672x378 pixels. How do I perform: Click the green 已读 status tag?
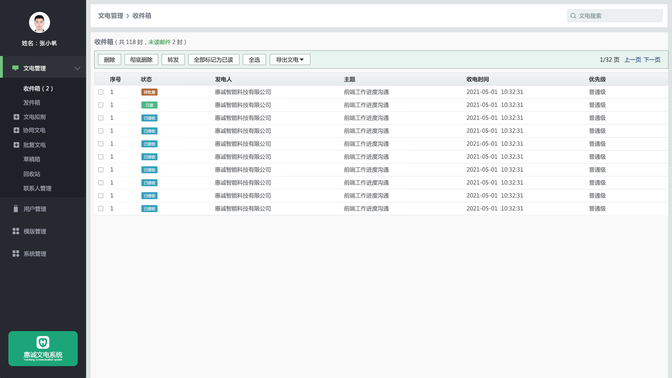pos(149,105)
